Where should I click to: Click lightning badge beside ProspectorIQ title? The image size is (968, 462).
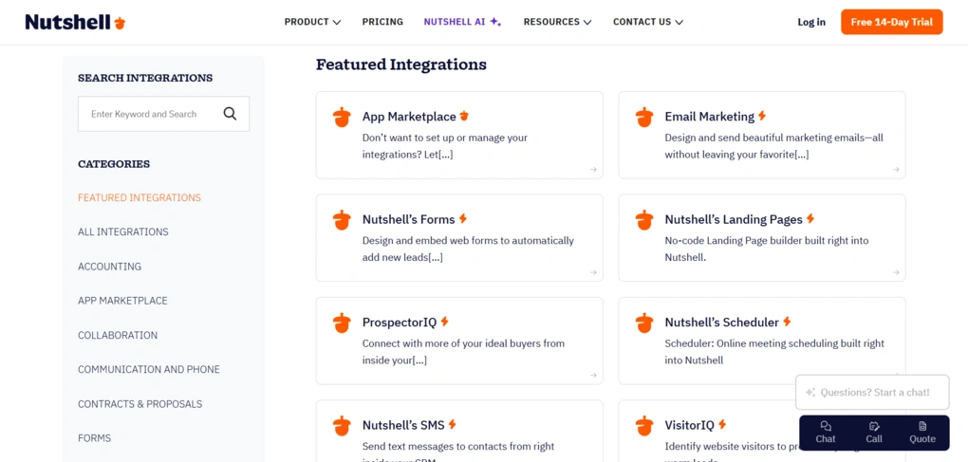[x=444, y=322]
